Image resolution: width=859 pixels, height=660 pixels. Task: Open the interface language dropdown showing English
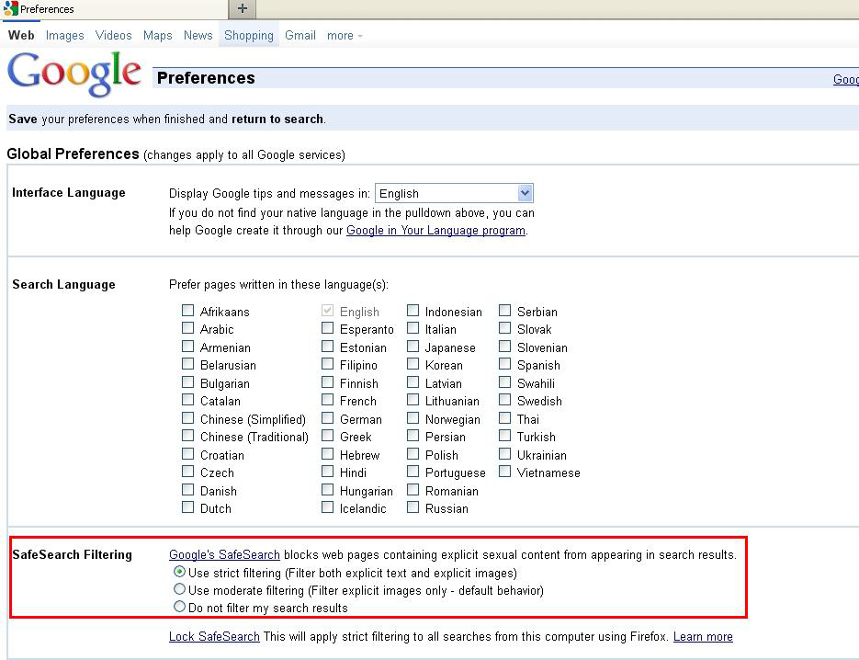point(454,193)
